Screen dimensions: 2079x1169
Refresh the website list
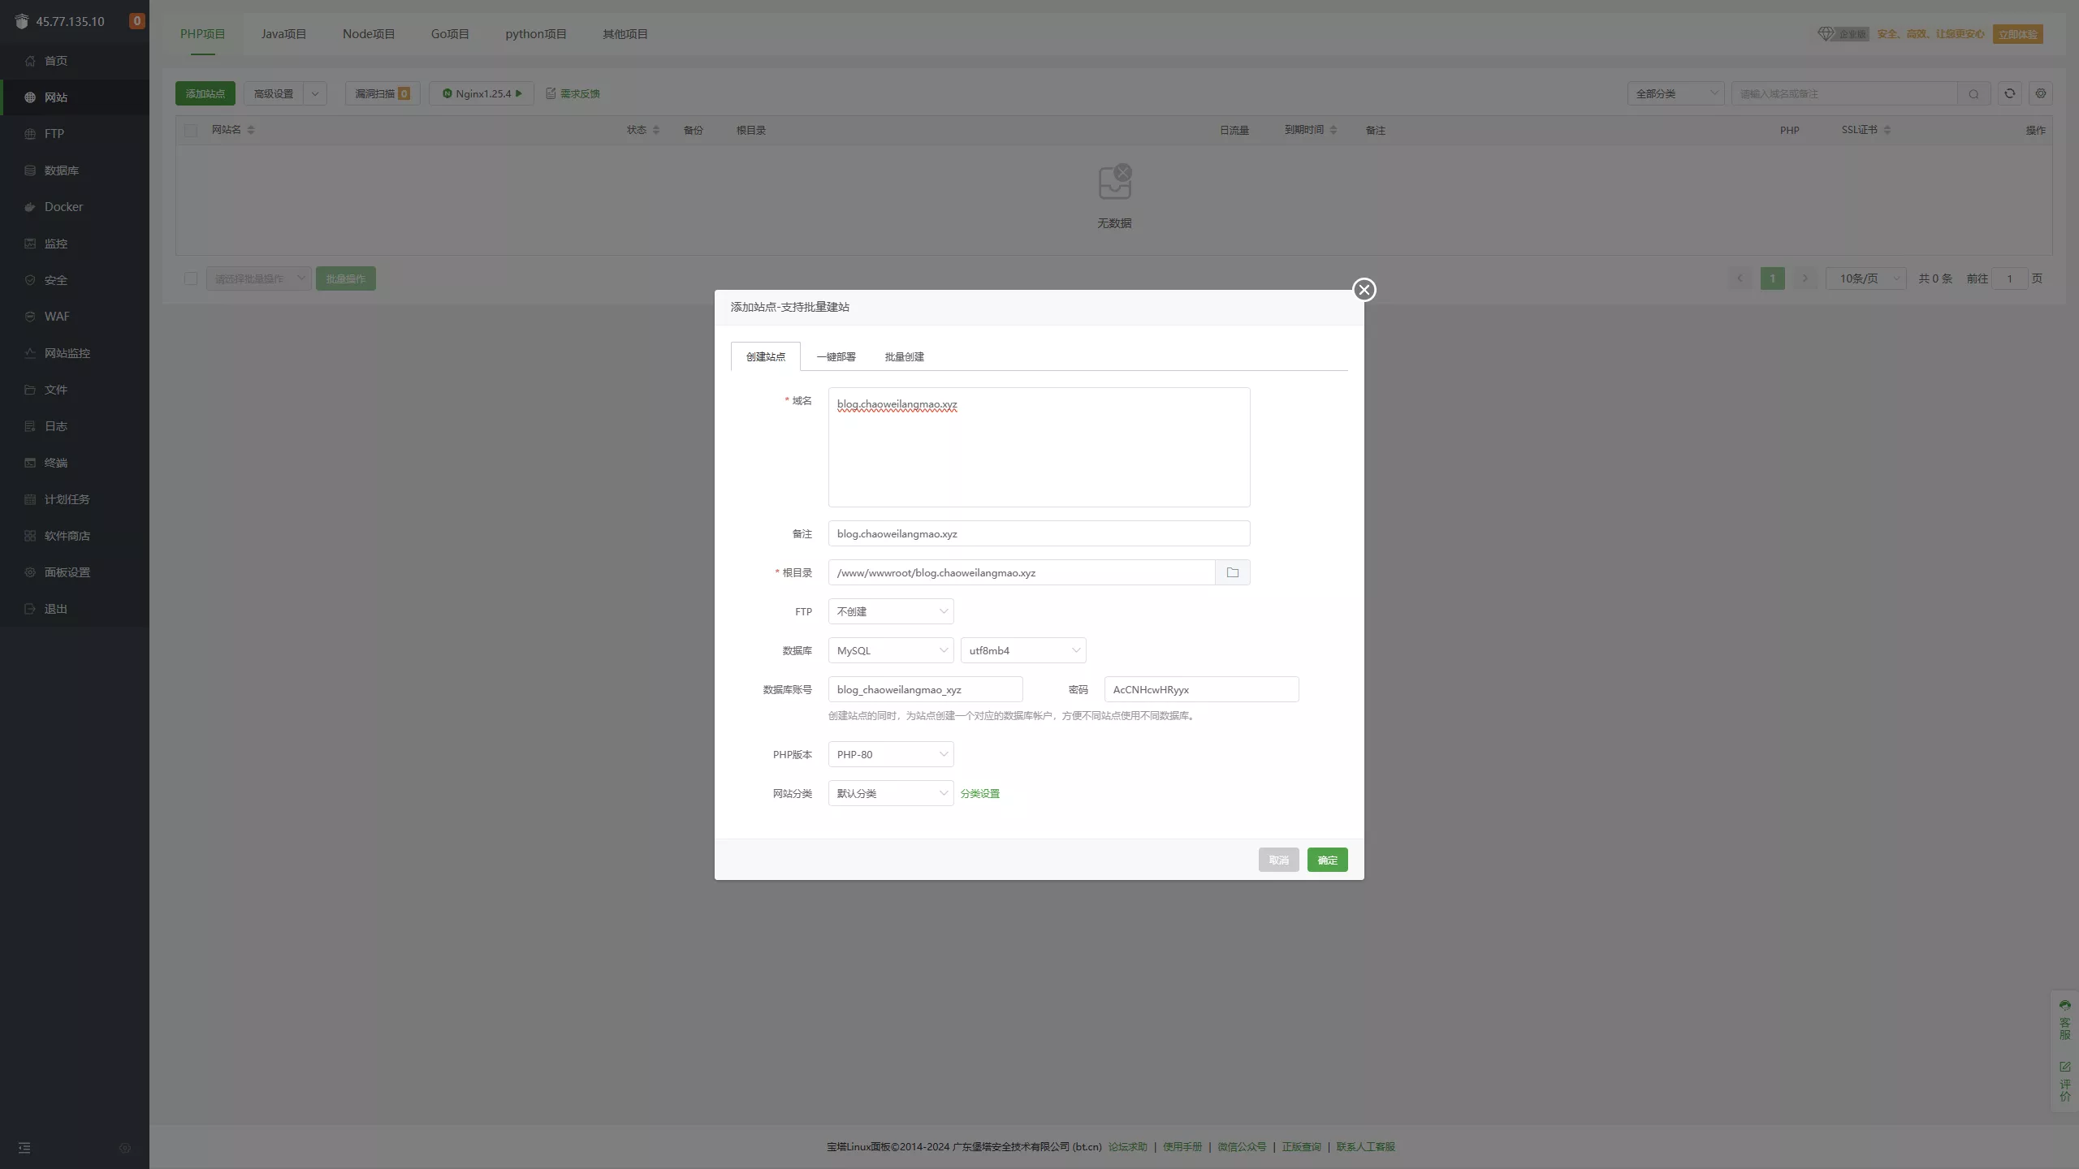click(x=2009, y=93)
